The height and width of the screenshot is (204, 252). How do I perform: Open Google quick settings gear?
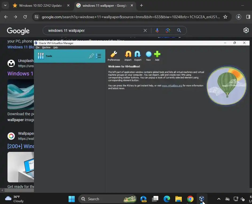point(246,30)
